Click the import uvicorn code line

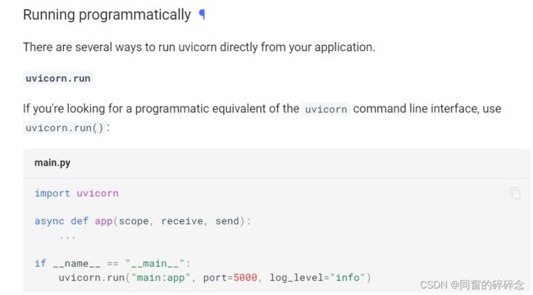[x=76, y=193]
